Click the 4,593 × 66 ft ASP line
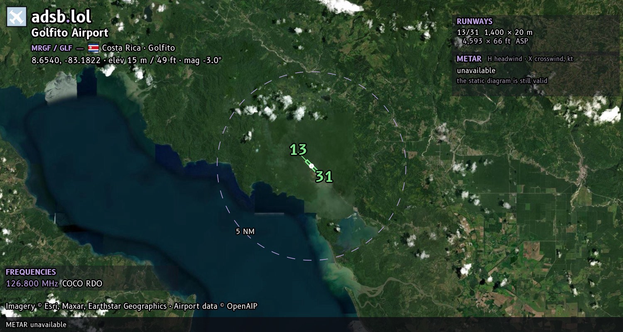The image size is (623, 332). [x=495, y=41]
